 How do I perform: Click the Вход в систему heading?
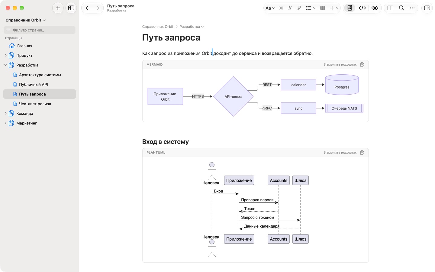pos(166,142)
